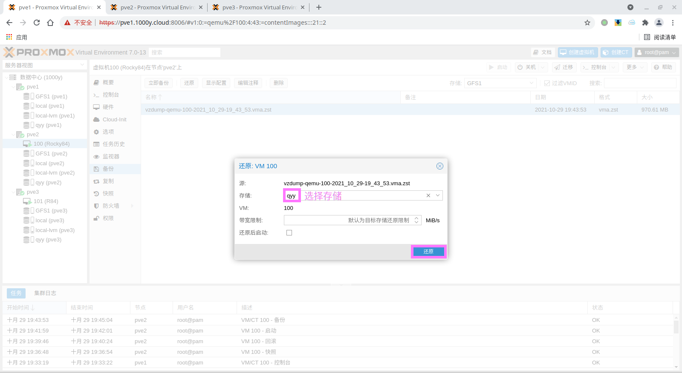Image resolution: width=682 pixels, height=373 pixels.
Task: Bookmark this page with star icon
Action: (x=587, y=23)
